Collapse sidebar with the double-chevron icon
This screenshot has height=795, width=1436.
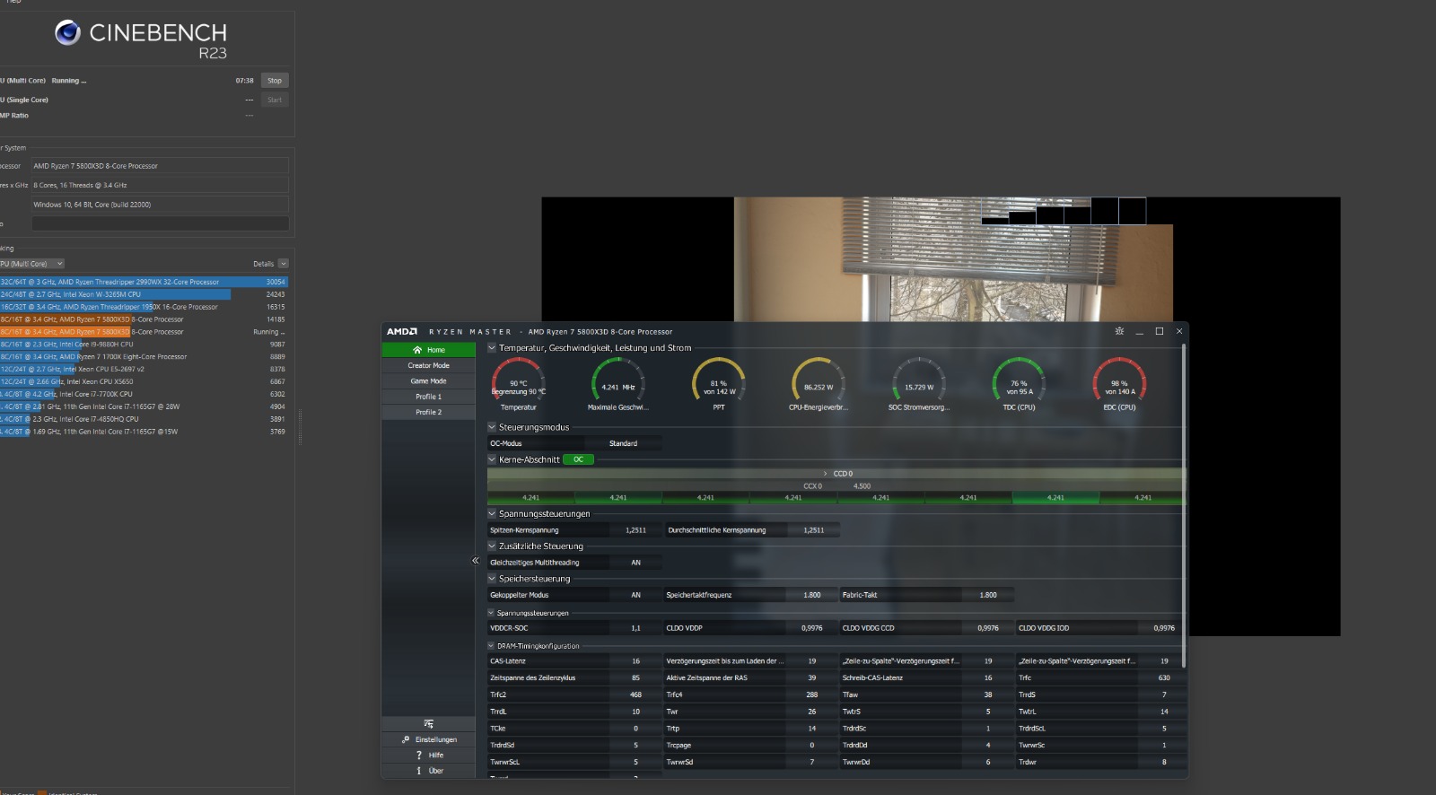pos(476,561)
